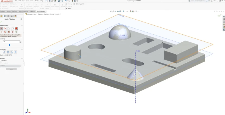Create a sphere primitive
The image size is (225, 115).
[15, 52]
